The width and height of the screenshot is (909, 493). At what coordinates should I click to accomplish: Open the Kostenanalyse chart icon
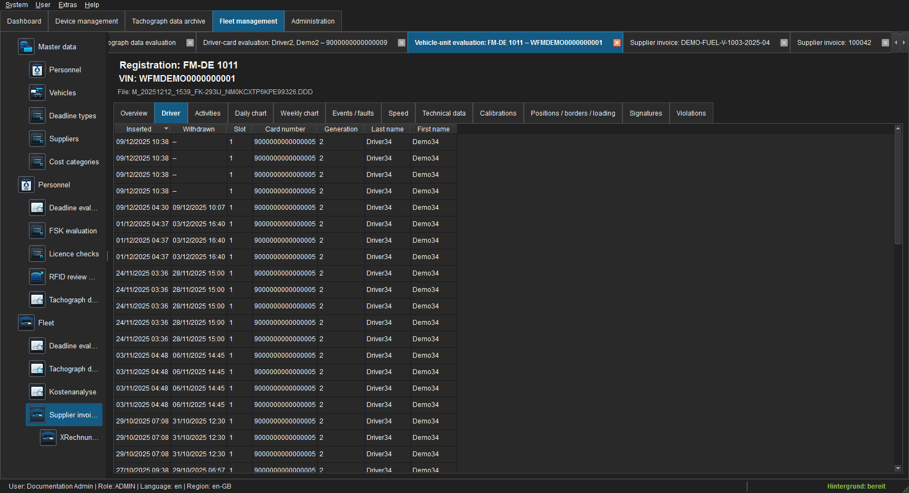(37, 392)
